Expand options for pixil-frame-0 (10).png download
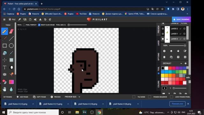 [103, 104]
